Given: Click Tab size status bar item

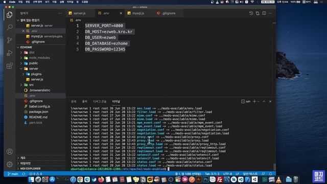Looking at the screenshot, I should click(x=212, y=174).
